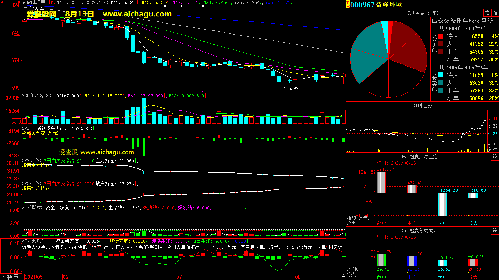
Task: Open 设 settings for 深市超赢分类统计
Action: click(x=495, y=231)
